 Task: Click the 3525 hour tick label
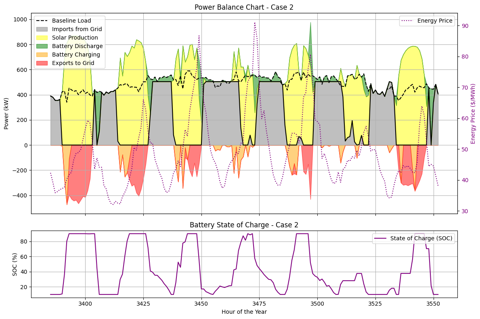pos(375,304)
